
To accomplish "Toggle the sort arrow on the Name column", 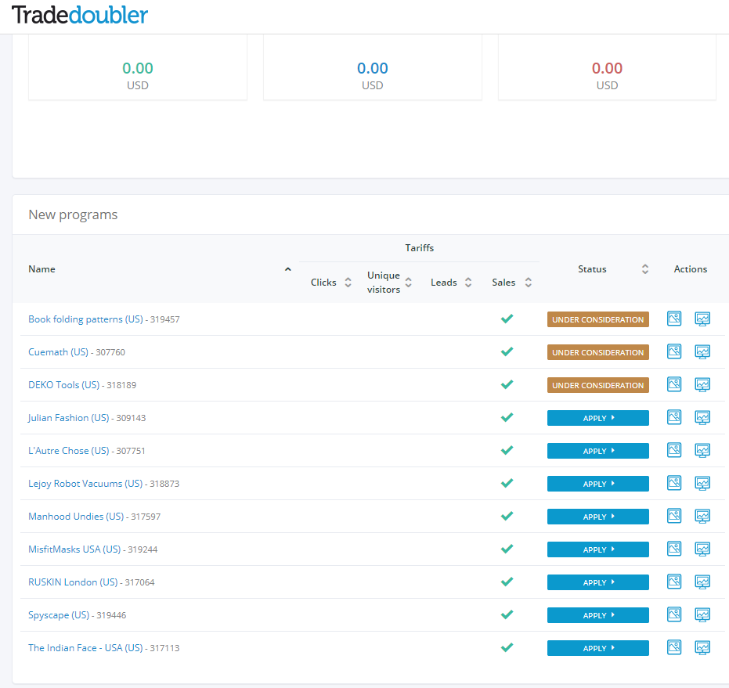I will (x=288, y=269).
